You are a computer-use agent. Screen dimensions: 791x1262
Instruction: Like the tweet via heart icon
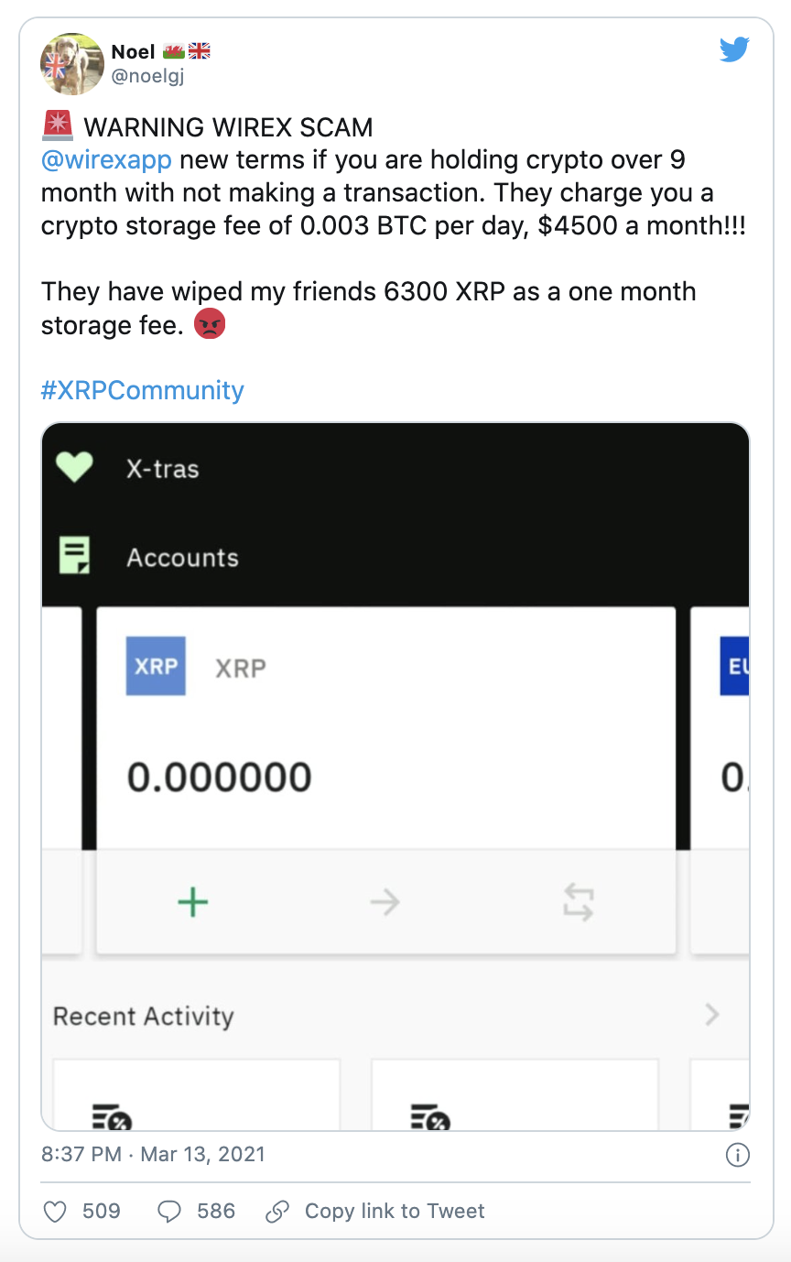click(56, 1212)
